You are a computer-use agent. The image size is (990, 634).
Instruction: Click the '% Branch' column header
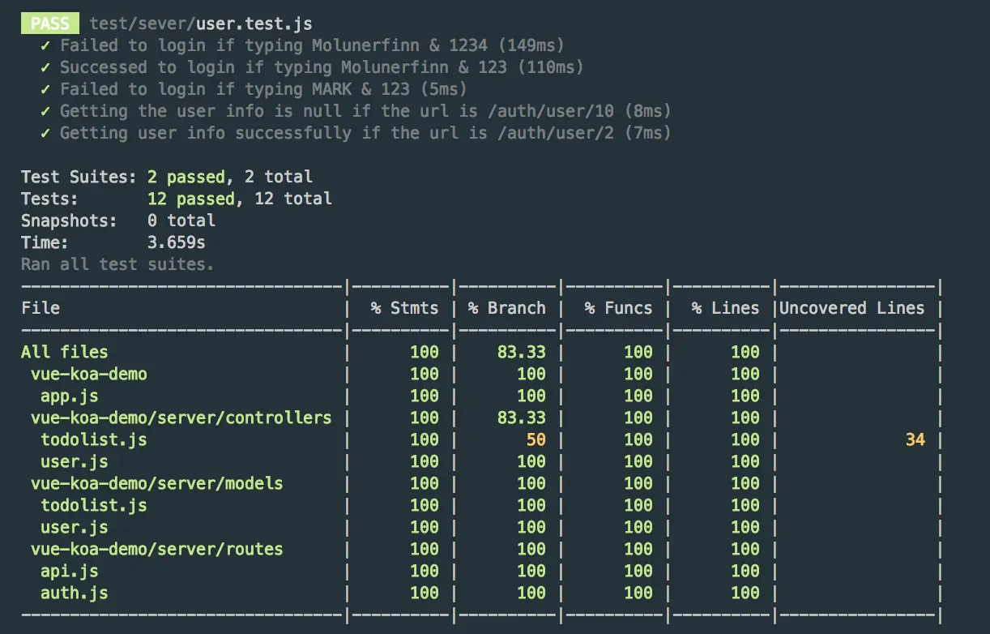(506, 308)
